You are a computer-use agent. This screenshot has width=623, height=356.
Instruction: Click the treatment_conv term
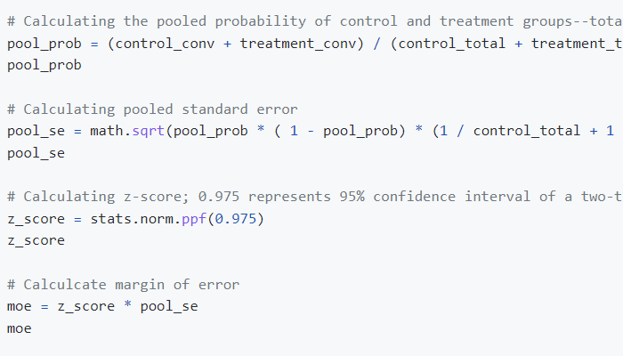point(297,44)
